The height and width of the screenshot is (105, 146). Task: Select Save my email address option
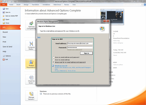(x=54, y=60)
